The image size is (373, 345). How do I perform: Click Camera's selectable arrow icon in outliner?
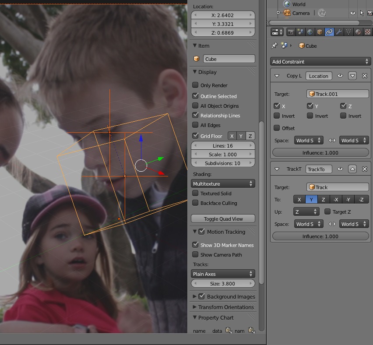tap(362, 13)
